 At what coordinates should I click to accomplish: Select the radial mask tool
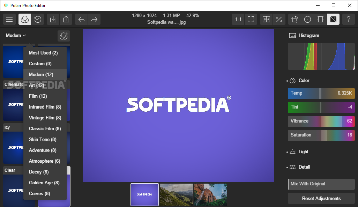307,19
